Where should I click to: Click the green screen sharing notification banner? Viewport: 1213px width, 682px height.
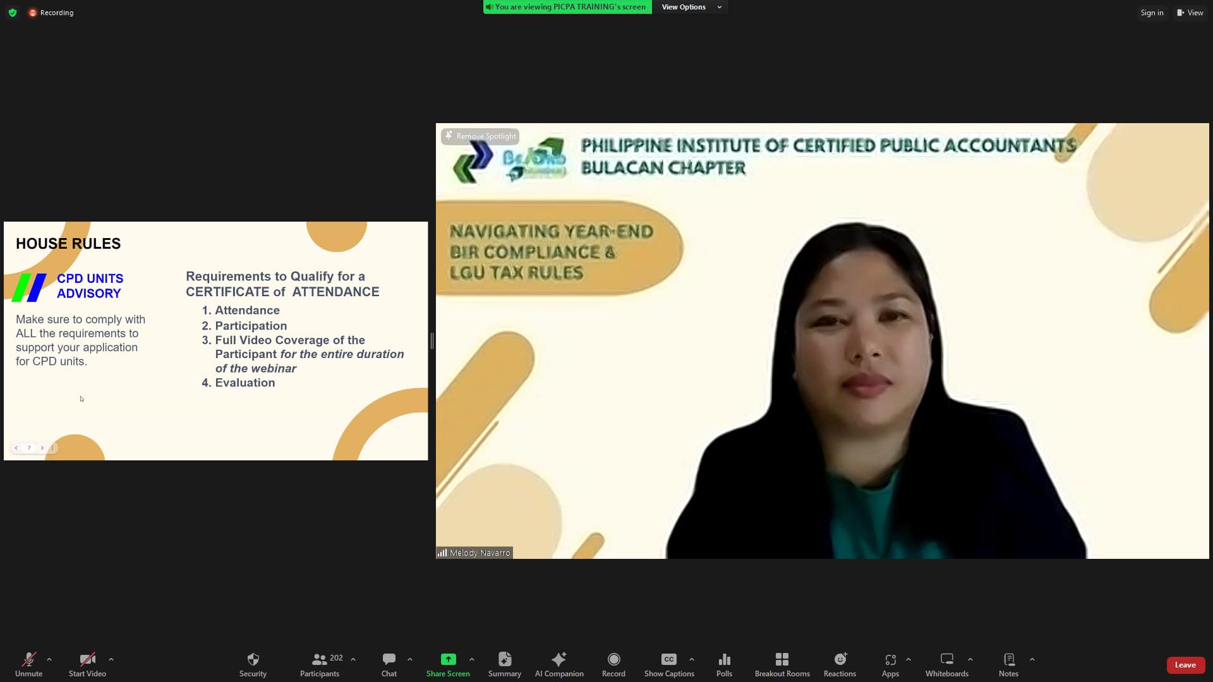567,7
